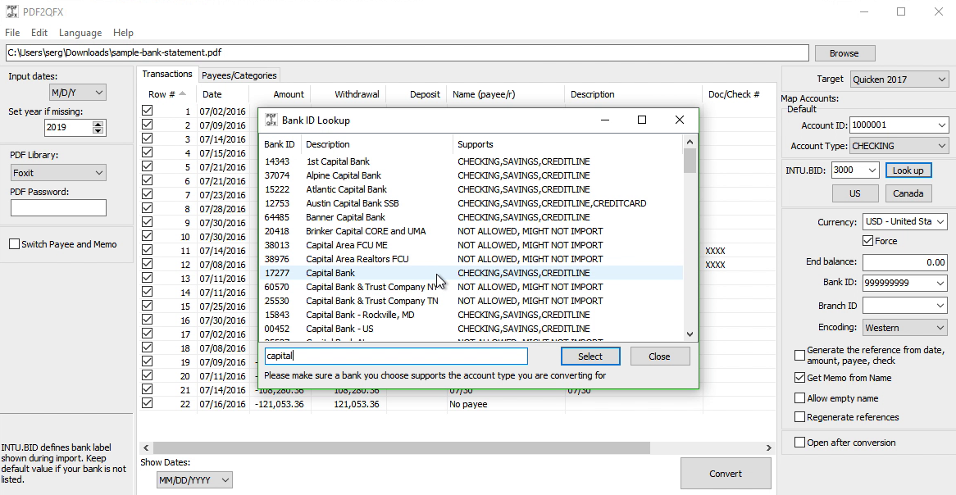Image resolution: width=956 pixels, height=495 pixels.
Task: Click scroll-down arrow in bank list
Action: click(x=690, y=334)
